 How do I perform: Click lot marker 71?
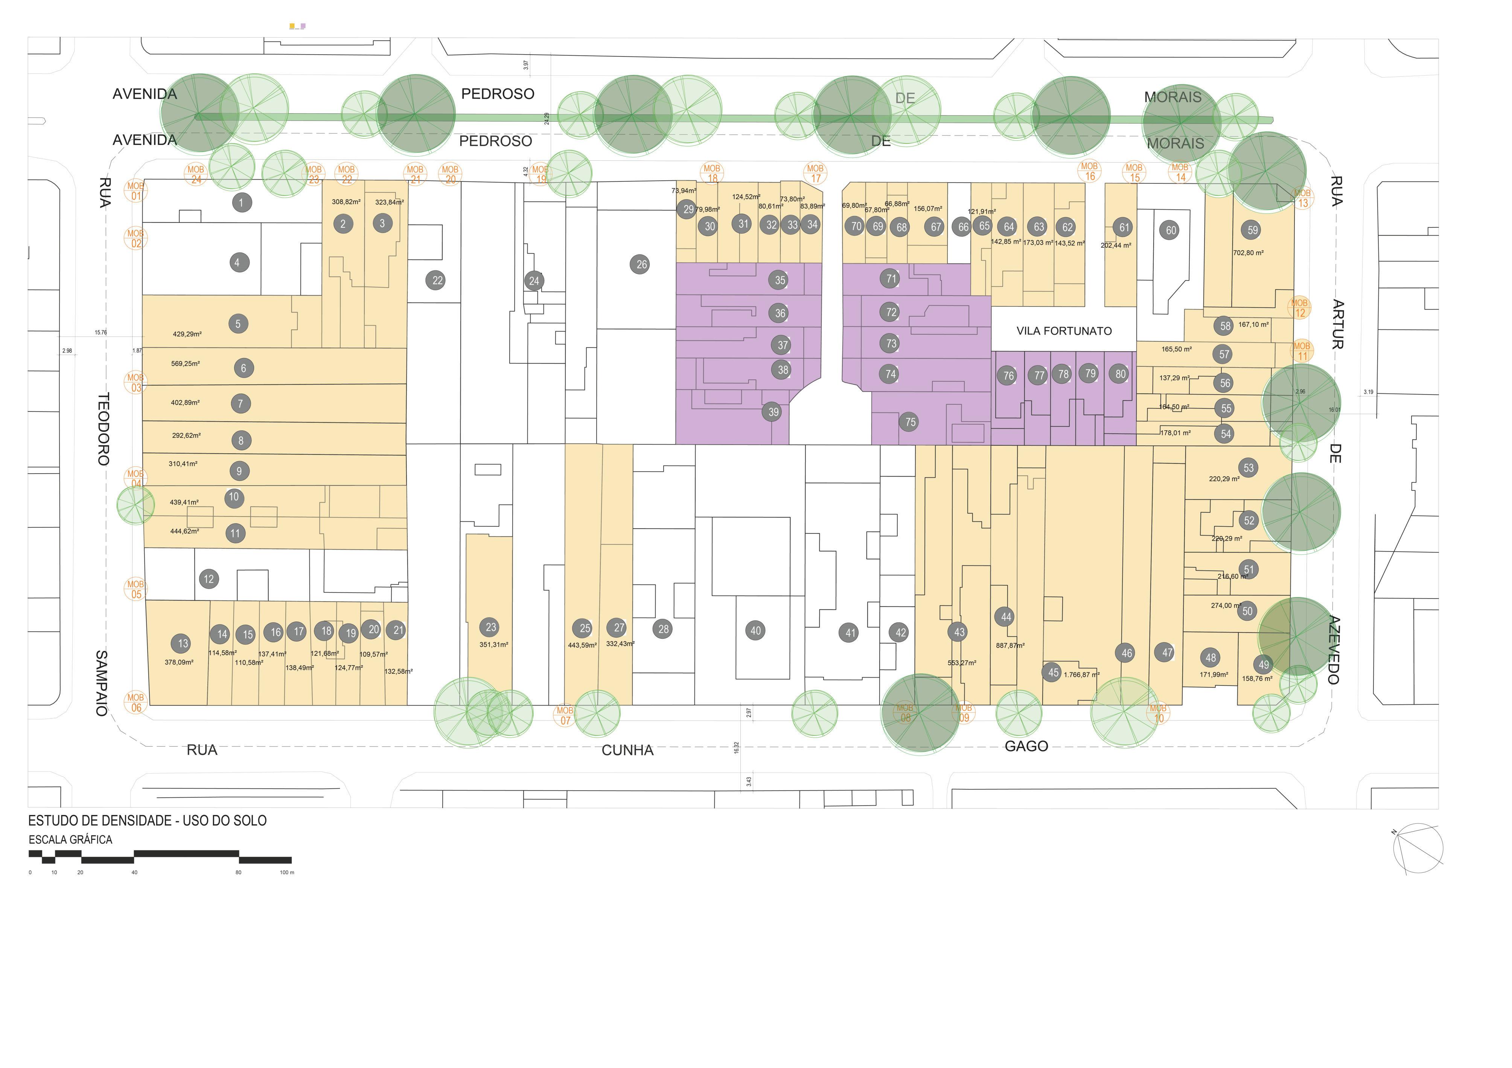(890, 279)
